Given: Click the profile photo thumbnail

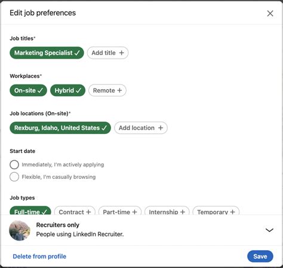Looking at the screenshot, I should [x=20, y=230].
